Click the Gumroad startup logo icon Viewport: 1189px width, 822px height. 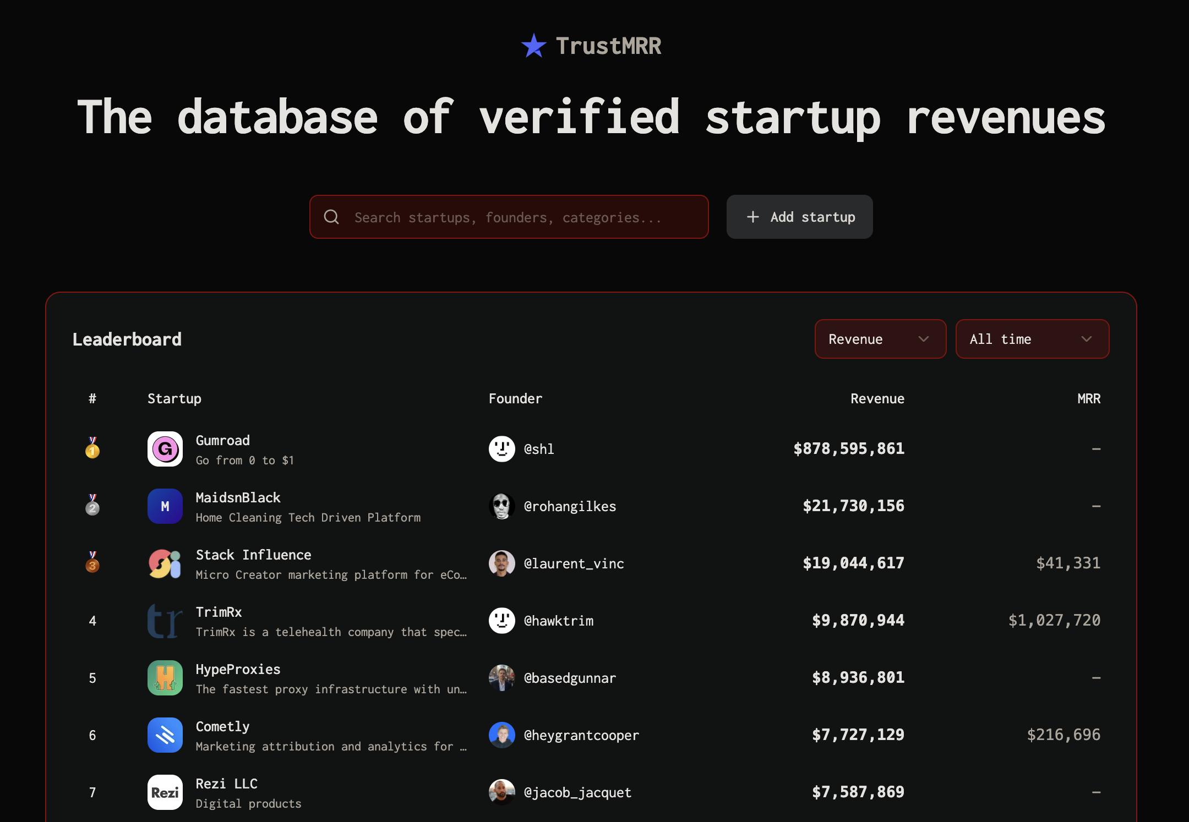pos(165,449)
